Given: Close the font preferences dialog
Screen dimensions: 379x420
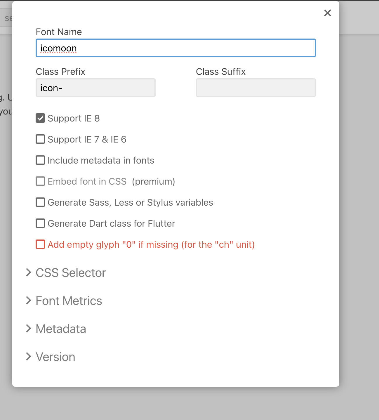Looking at the screenshot, I should pos(328,13).
